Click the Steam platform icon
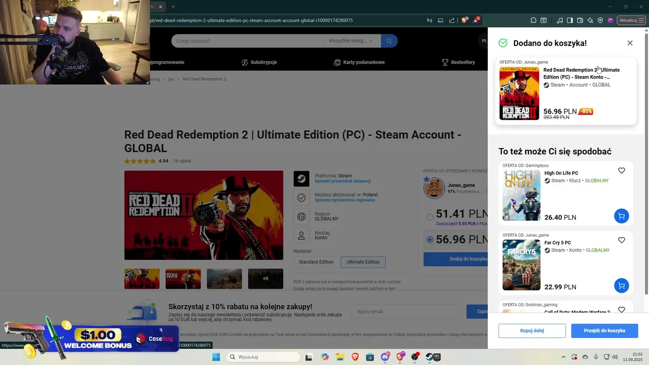The height and width of the screenshot is (365, 649). pyautogui.click(x=301, y=179)
